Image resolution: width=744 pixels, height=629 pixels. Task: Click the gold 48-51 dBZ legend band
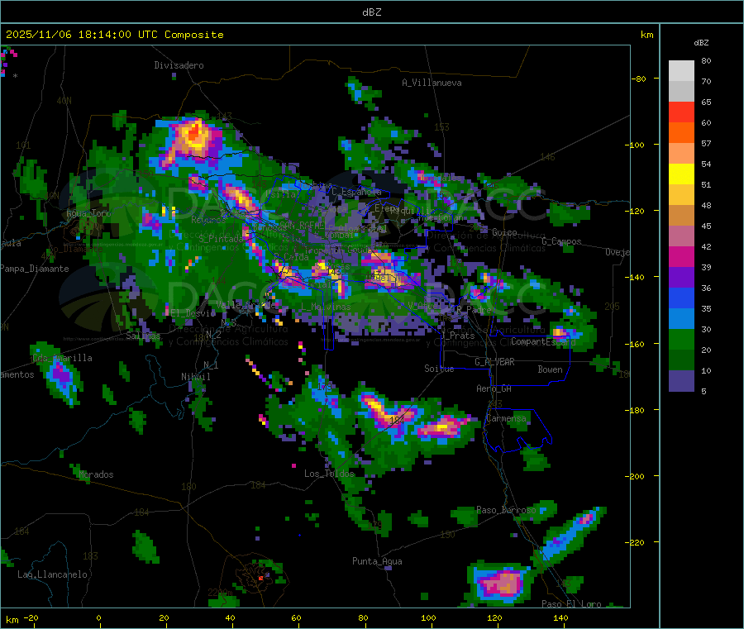pyautogui.click(x=681, y=195)
